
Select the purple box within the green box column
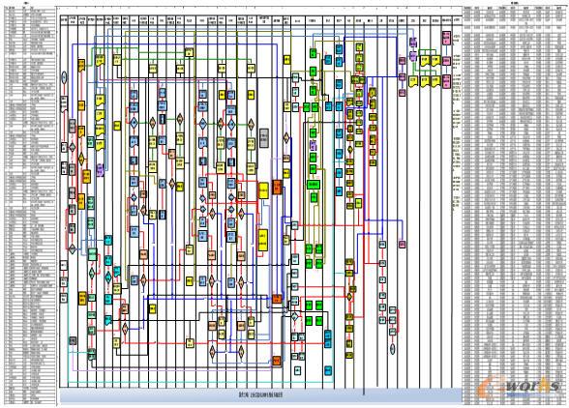[313, 145]
